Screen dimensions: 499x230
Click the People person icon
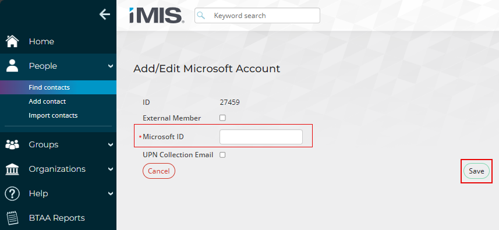point(12,66)
